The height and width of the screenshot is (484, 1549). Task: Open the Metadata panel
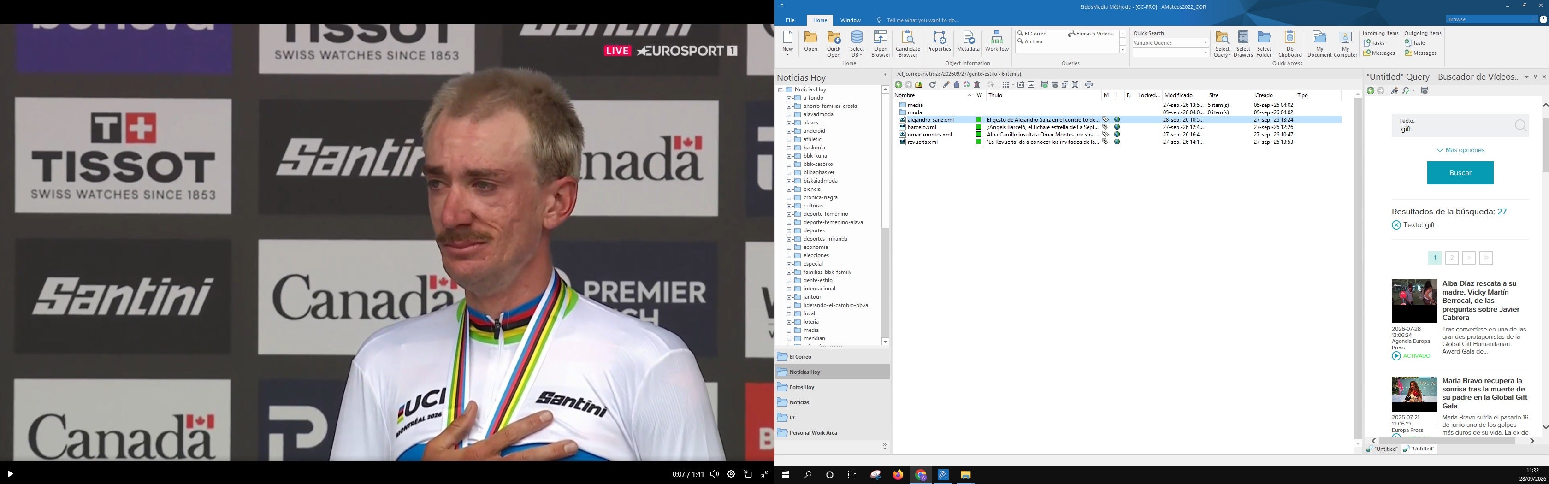point(968,41)
